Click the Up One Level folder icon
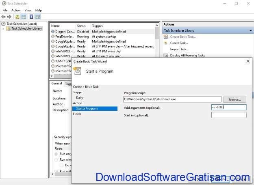This screenshot has height=185, width=254. click(17, 17)
